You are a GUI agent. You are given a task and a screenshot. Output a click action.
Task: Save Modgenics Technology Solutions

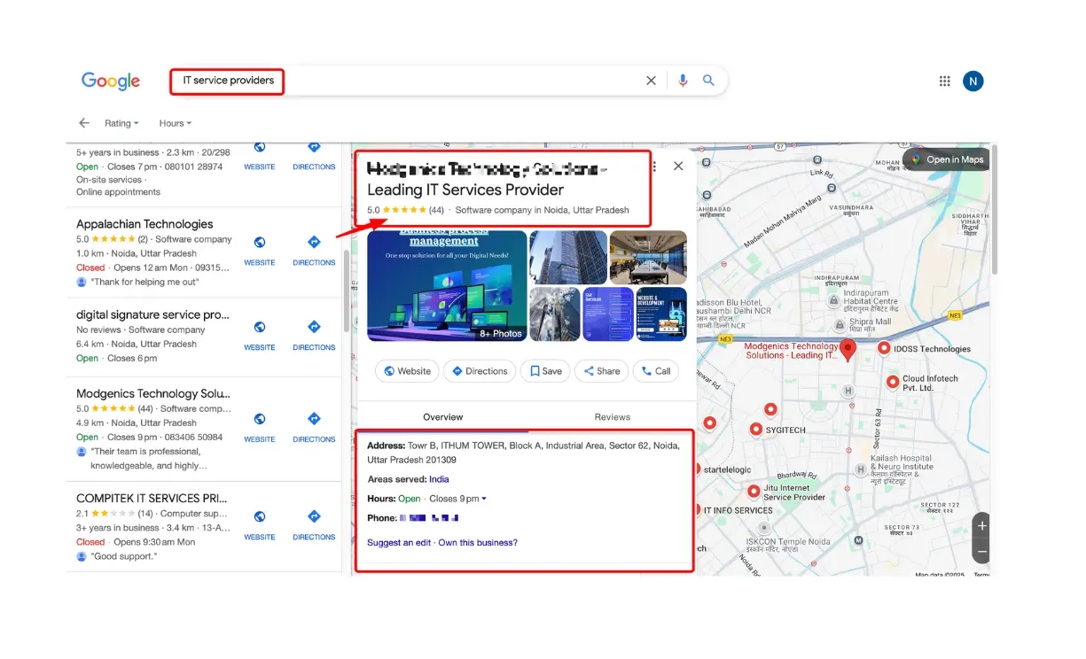pos(544,371)
